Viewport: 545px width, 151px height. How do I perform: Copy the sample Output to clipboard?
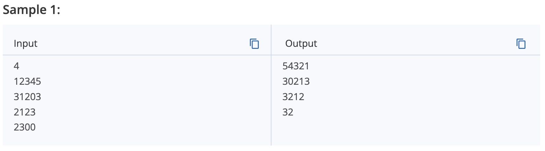coord(521,44)
